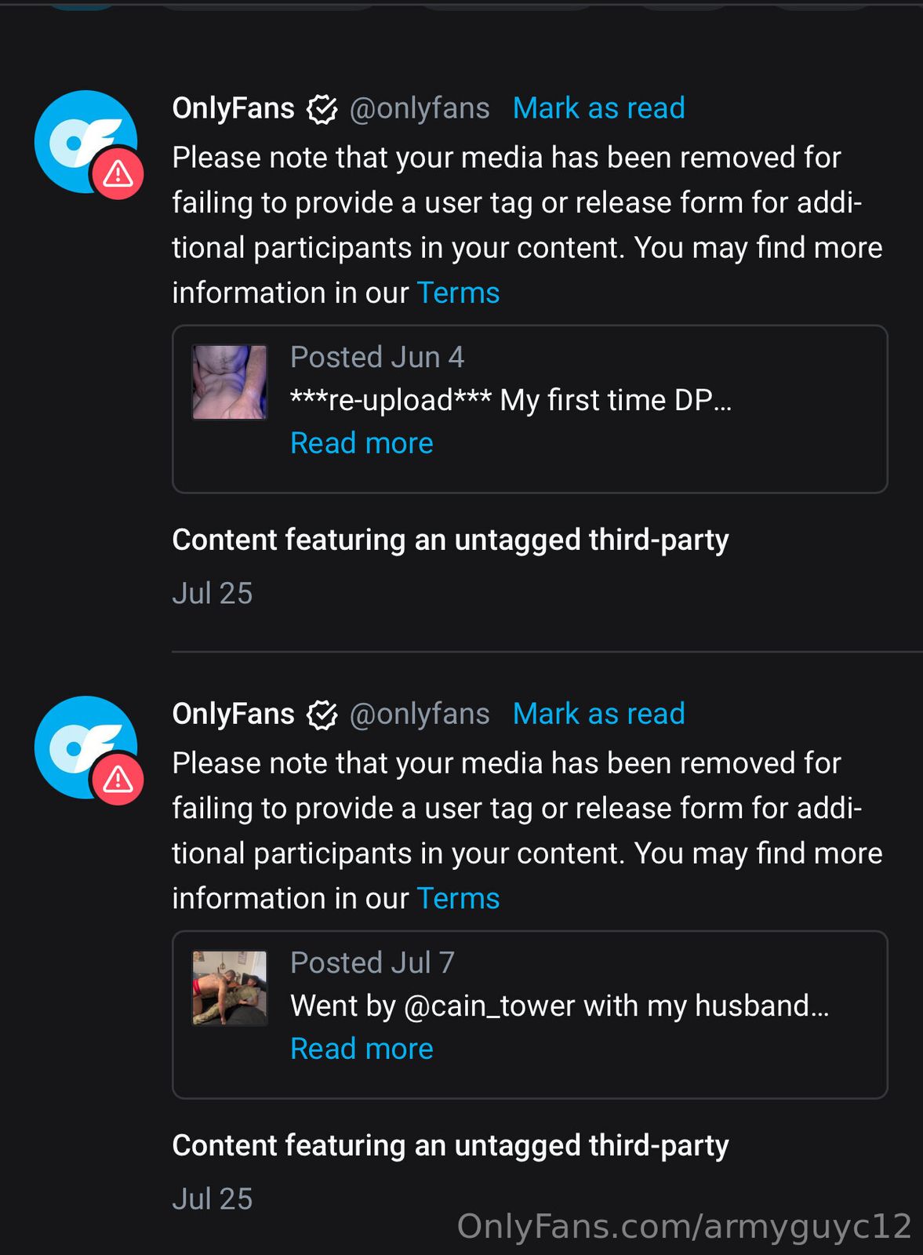Click the red warning badge on the Jul 7 notification
Image resolution: width=923 pixels, height=1255 pixels.
tap(118, 779)
